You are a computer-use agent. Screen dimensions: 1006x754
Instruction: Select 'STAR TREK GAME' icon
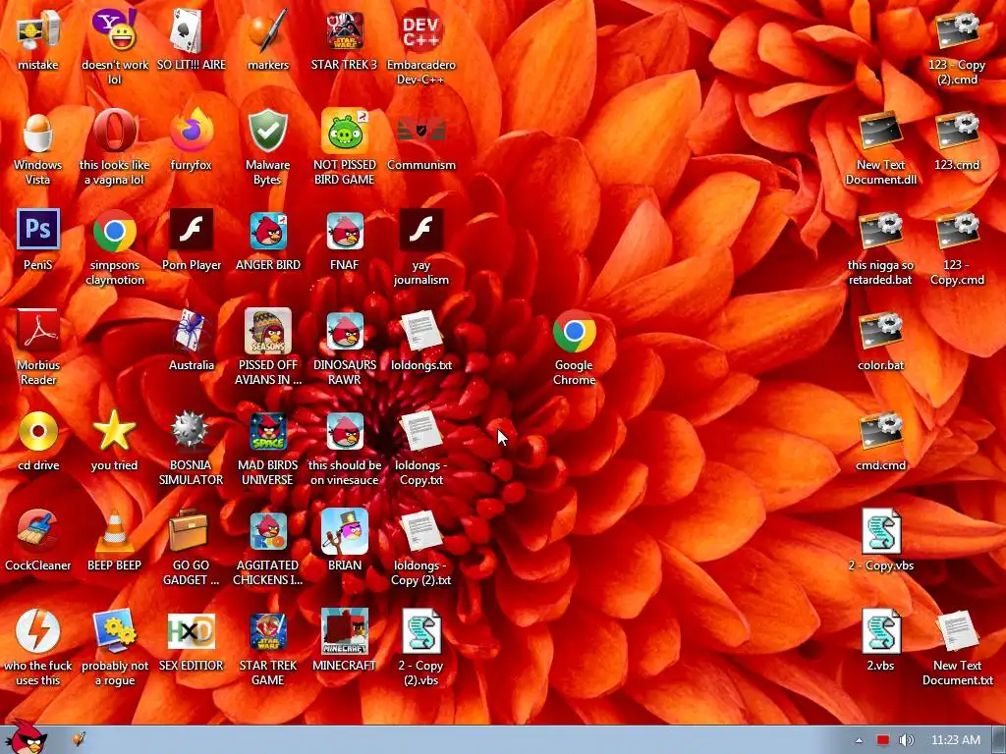click(268, 631)
